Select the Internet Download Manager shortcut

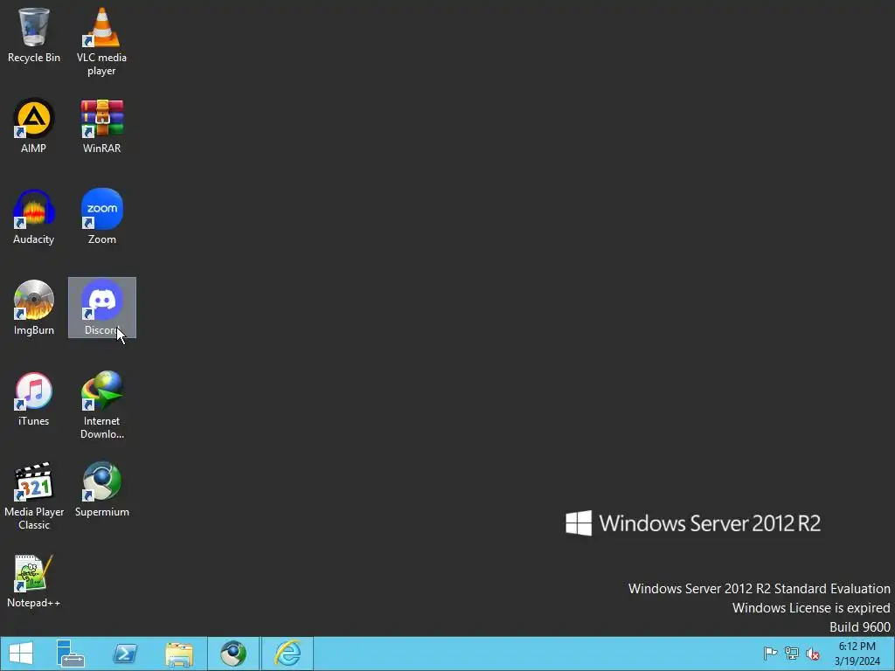[x=101, y=405]
